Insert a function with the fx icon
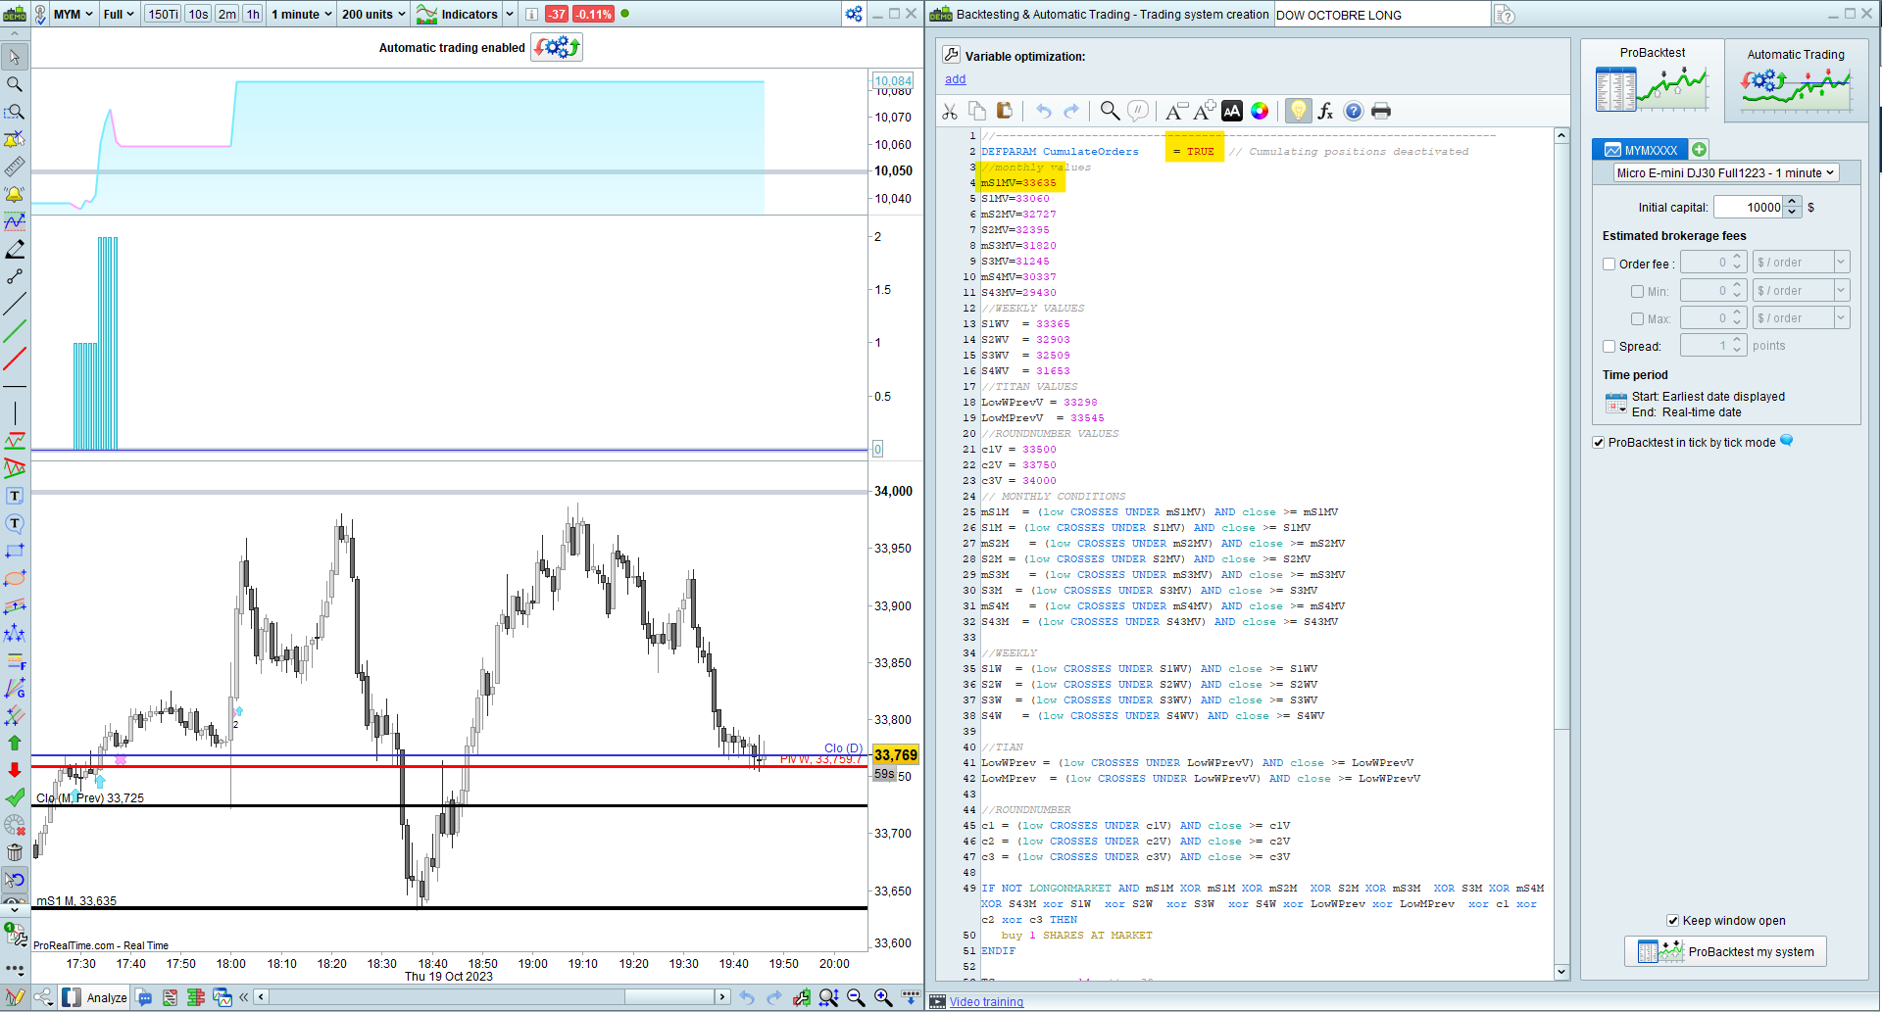Viewport: 1882px width, 1012px height. coord(1325,112)
